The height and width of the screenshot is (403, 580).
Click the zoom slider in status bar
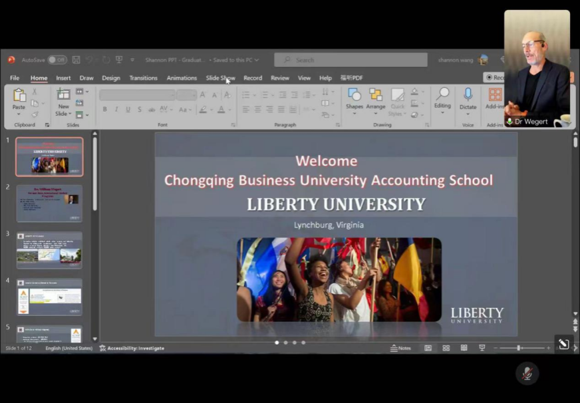tap(519, 348)
